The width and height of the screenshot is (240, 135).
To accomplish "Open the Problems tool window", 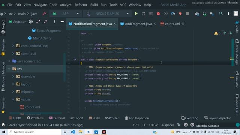I will [x=35, y=118].
